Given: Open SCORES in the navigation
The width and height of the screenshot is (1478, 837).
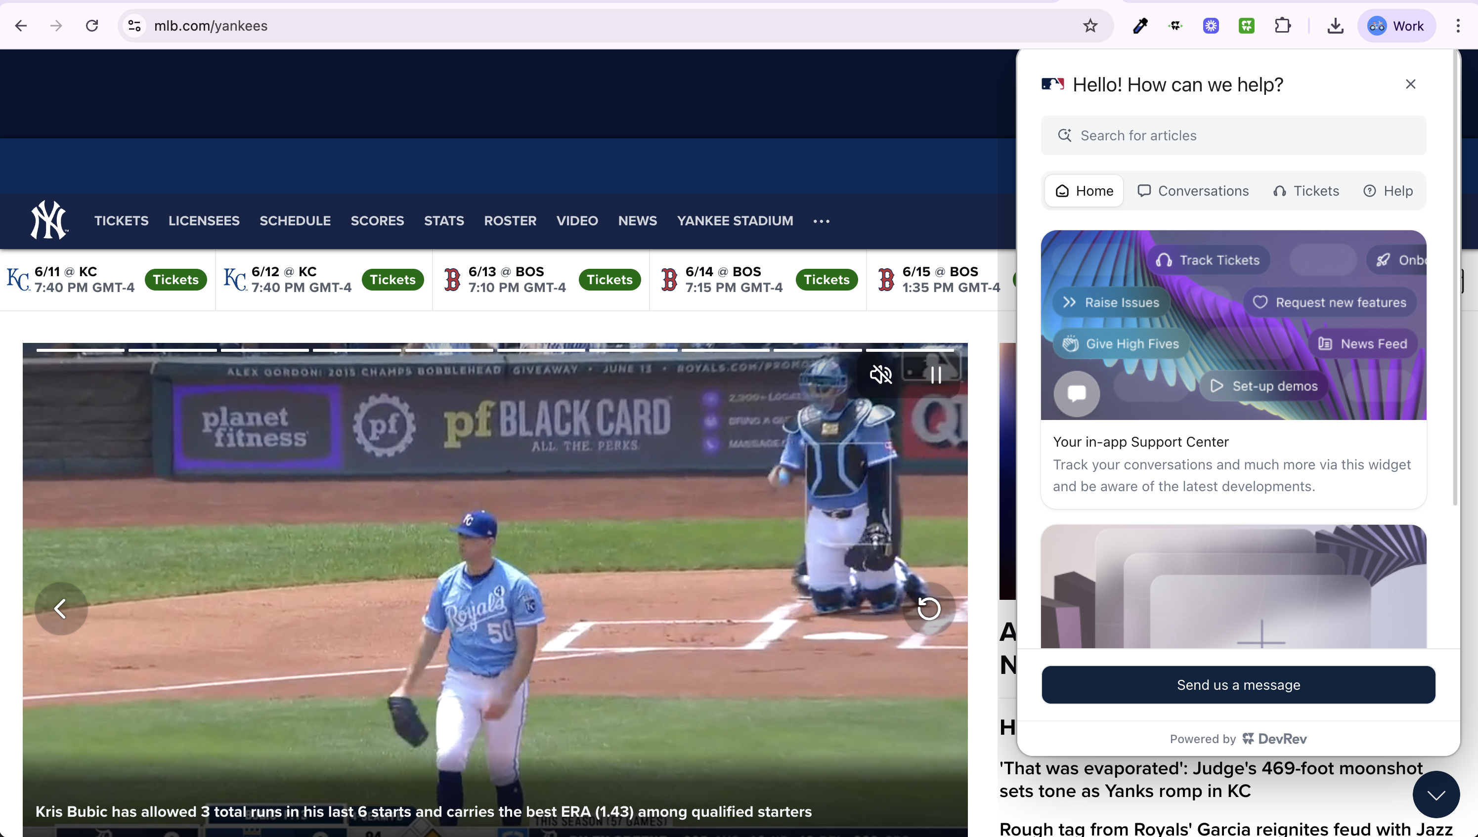Looking at the screenshot, I should (x=377, y=221).
